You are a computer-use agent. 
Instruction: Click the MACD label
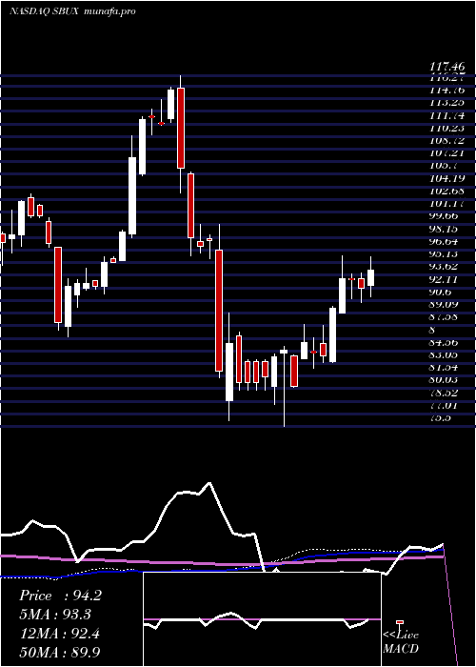pyautogui.click(x=401, y=649)
